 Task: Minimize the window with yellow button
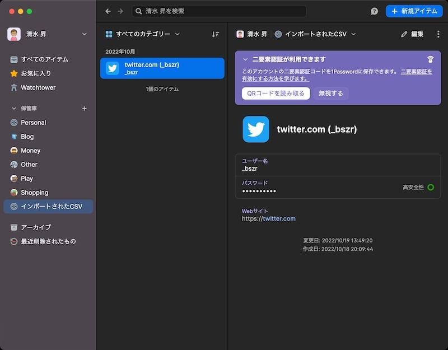[21, 11]
